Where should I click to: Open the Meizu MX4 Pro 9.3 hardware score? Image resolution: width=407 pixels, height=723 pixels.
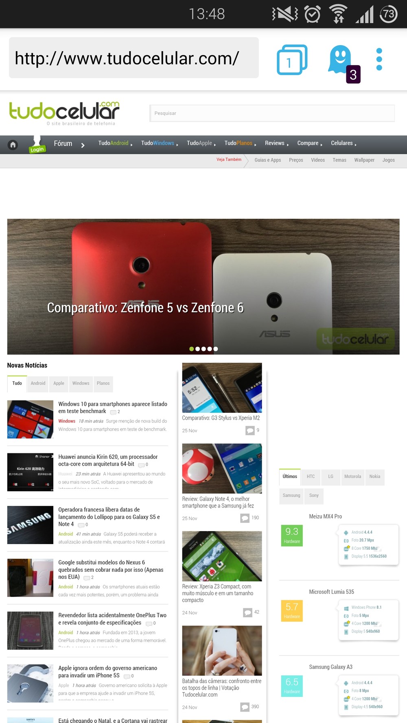[x=292, y=535]
